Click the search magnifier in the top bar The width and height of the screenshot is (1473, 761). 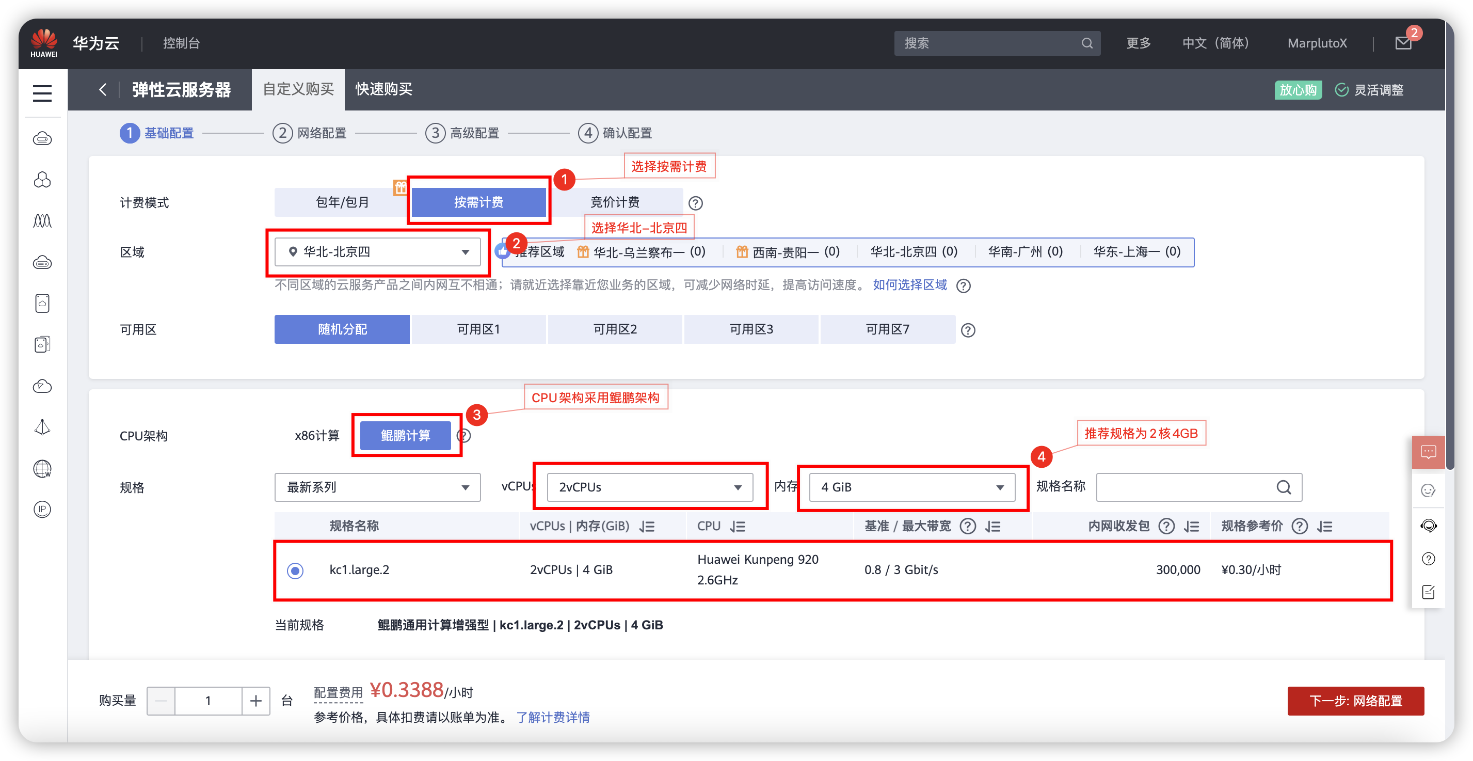pos(1086,43)
